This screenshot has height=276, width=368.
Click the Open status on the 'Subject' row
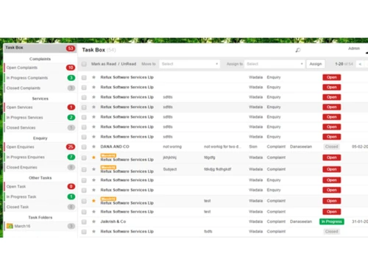(332, 169)
